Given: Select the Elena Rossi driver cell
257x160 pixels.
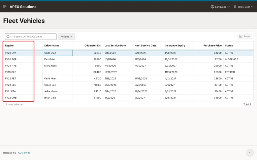Looking at the screenshot, I should (x=57, y=66).
